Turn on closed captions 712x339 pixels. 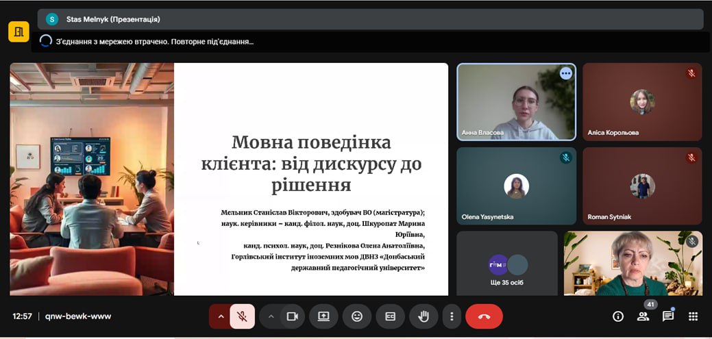(x=391, y=316)
